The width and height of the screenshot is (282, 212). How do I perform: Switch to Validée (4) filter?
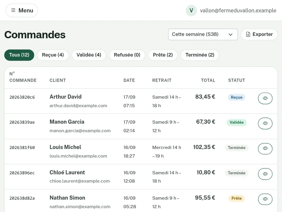89,55
